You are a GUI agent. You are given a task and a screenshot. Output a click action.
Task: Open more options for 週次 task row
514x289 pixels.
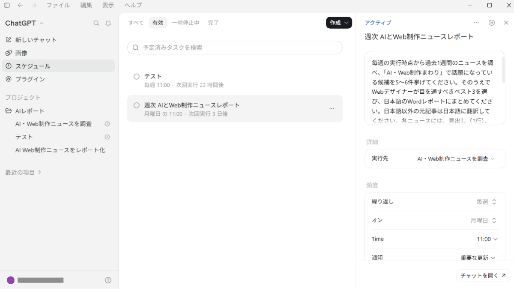(332, 109)
